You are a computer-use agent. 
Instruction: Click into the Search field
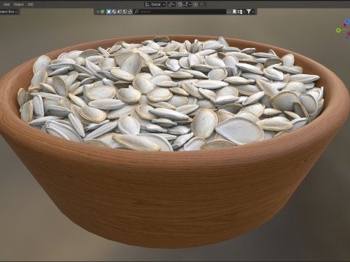coord(180,12)
